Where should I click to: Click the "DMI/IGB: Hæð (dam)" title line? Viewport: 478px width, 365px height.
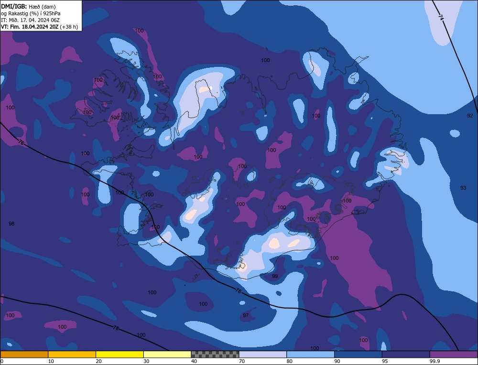tap(28, 7)
